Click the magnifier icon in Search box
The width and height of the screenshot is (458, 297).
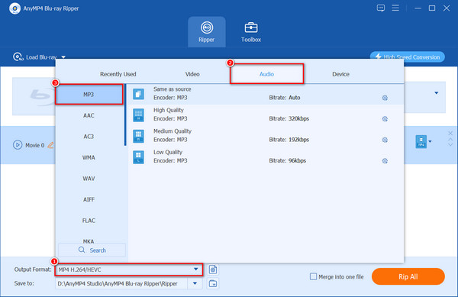pos(82,250)
